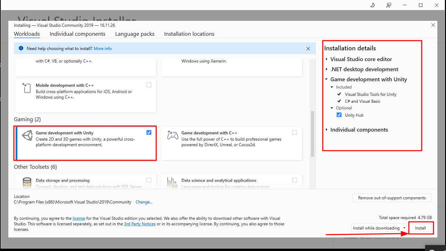Click the 'Gaming (2)' section heading
The height and width of the screenshot is (251, 446).
tap(27, 119)
